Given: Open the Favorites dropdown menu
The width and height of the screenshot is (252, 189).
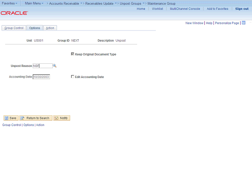Looking at the screenshot, I should (9, 4).
